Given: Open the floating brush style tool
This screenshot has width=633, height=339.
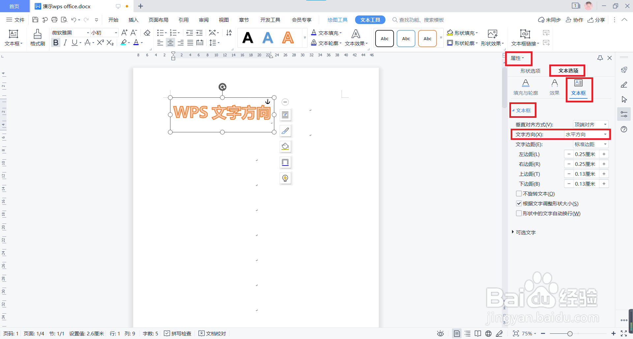Looking at the screenshot, I should click(285, 131).
